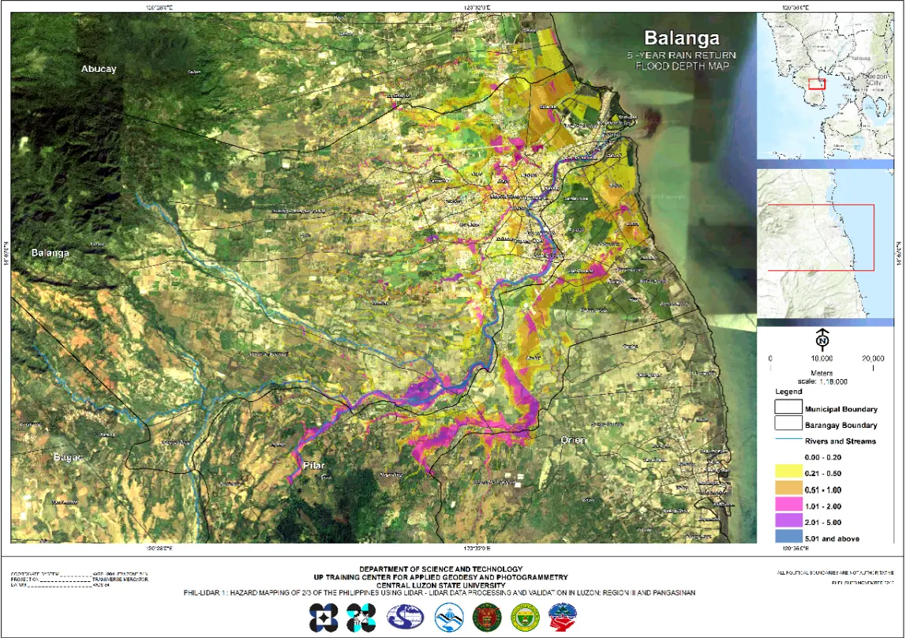Image resolution: width=906 pixels, height=638 pixels.
Task: Click the green and yellow seal logo
Action: coord(525,617)
